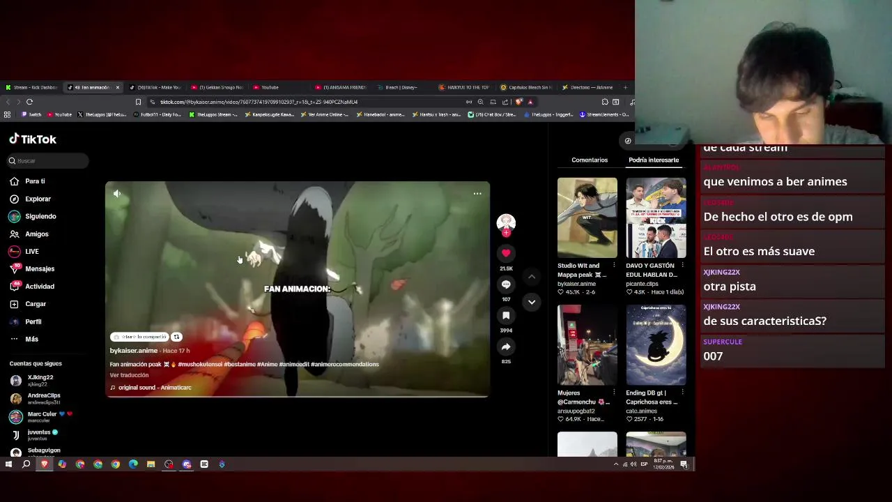Reload the page
The image size is (892, 502).
(x=29, y=102)
